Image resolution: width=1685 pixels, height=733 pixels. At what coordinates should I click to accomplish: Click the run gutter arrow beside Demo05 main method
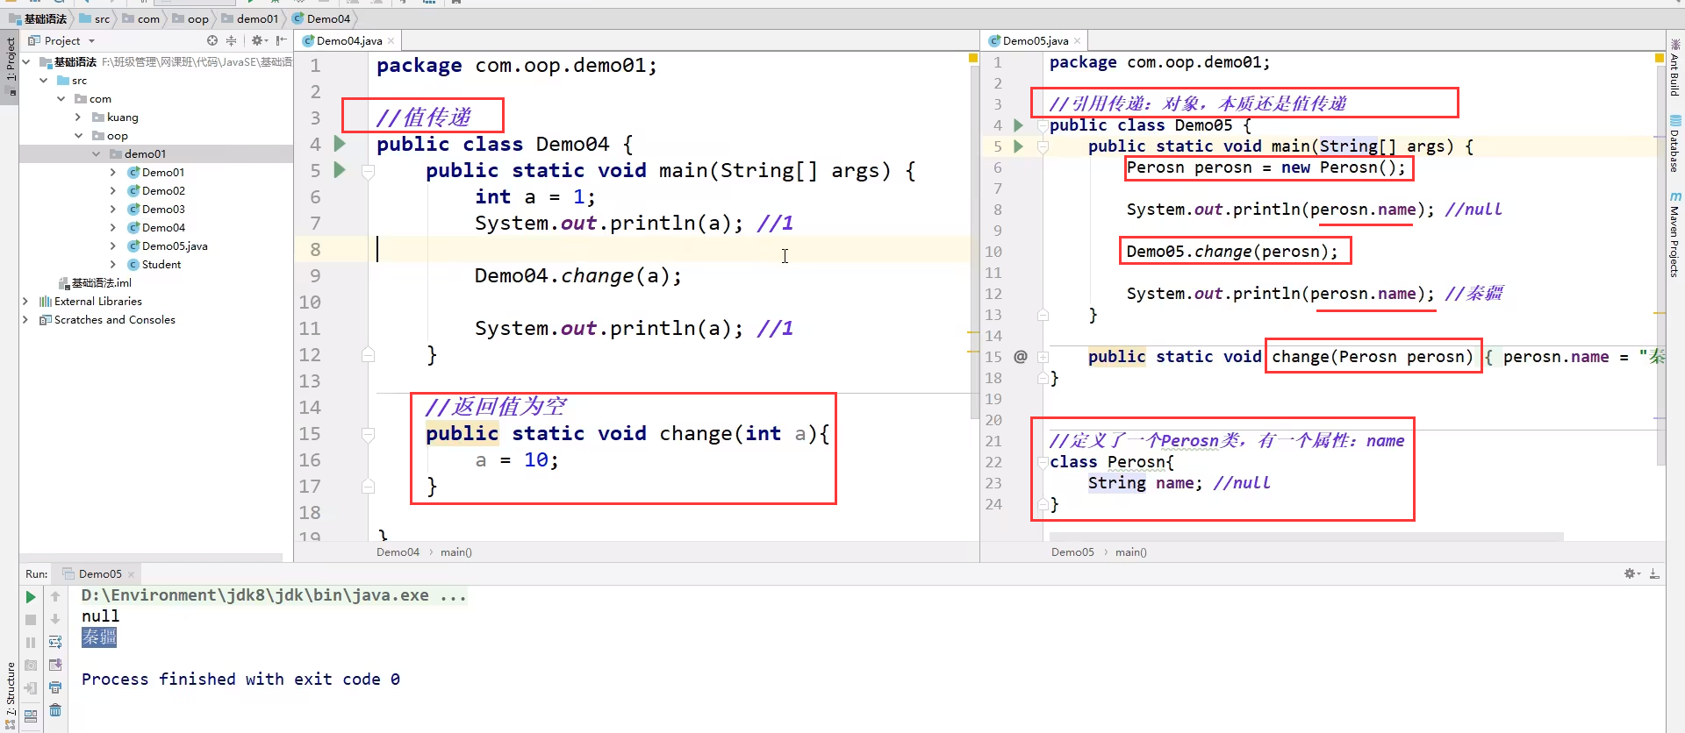[1018, 146]
